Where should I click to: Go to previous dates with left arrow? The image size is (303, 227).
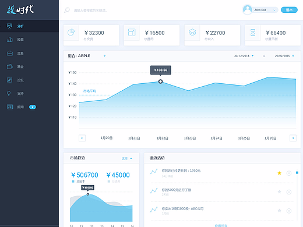pos(82,138)
